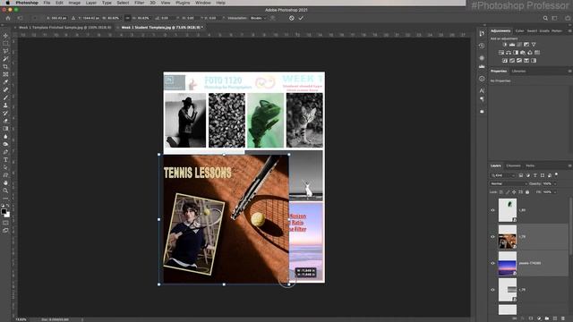Commit the transform with the checkmark
The width and height of the screenshot is (573, 322).
click(x=301, y=18)
